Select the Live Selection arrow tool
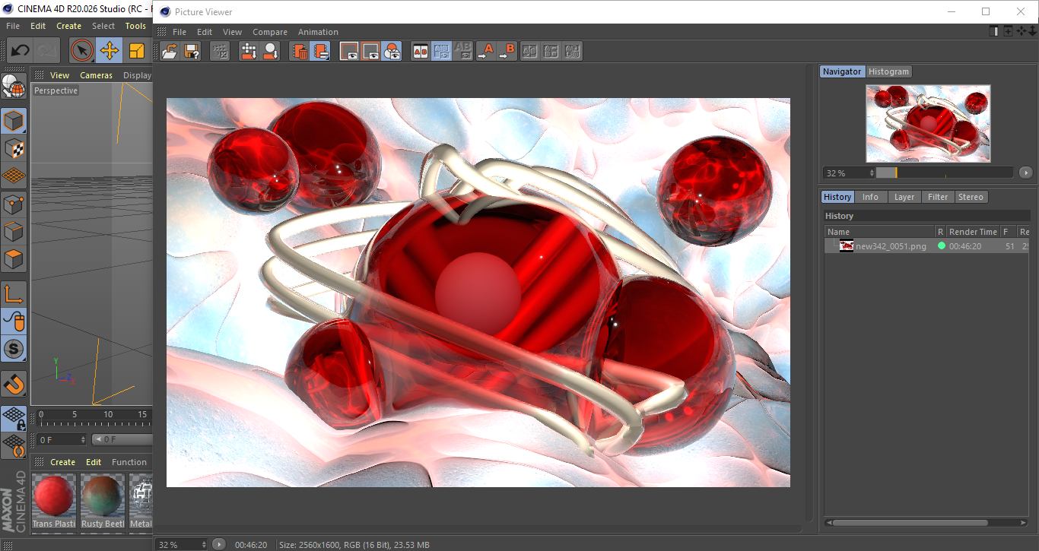The image size is (1039, 551). pyautogui.click(x=82, y=51)
